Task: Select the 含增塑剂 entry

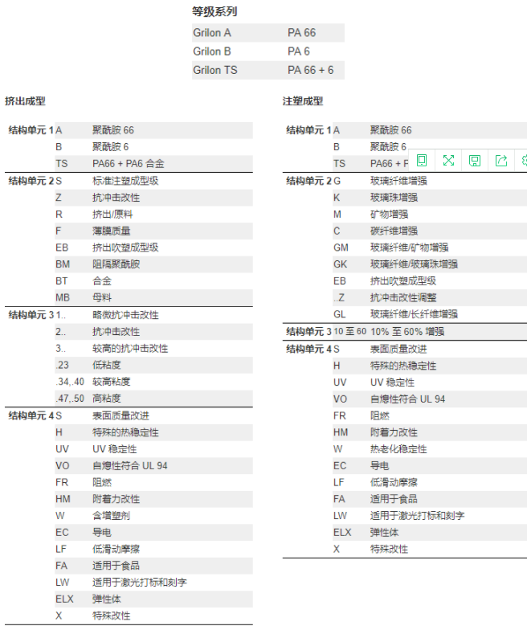Action: [x=111, y=516]
